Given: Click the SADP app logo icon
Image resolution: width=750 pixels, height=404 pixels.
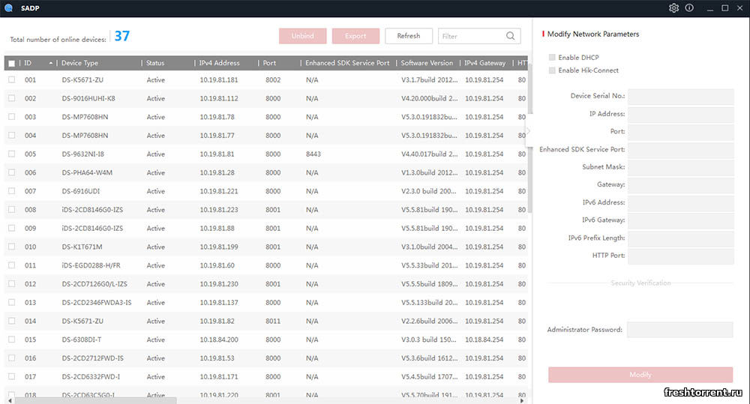Looking at the screenshot, I should [8, 8].
